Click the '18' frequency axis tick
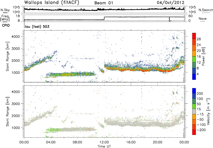The height and width of the screenshot is (148, 213). point(18,16)
